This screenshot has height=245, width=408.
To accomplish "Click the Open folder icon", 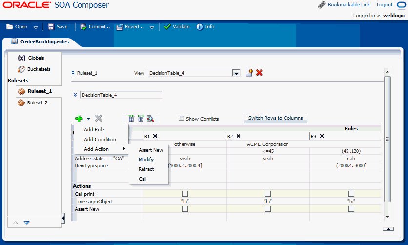I will [x=10, y=26].
